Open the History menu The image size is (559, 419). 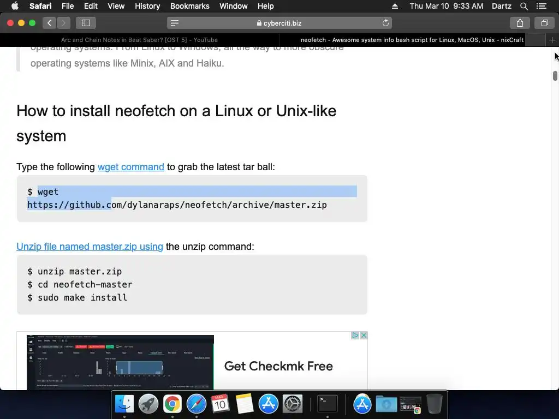tap(147, 6)
